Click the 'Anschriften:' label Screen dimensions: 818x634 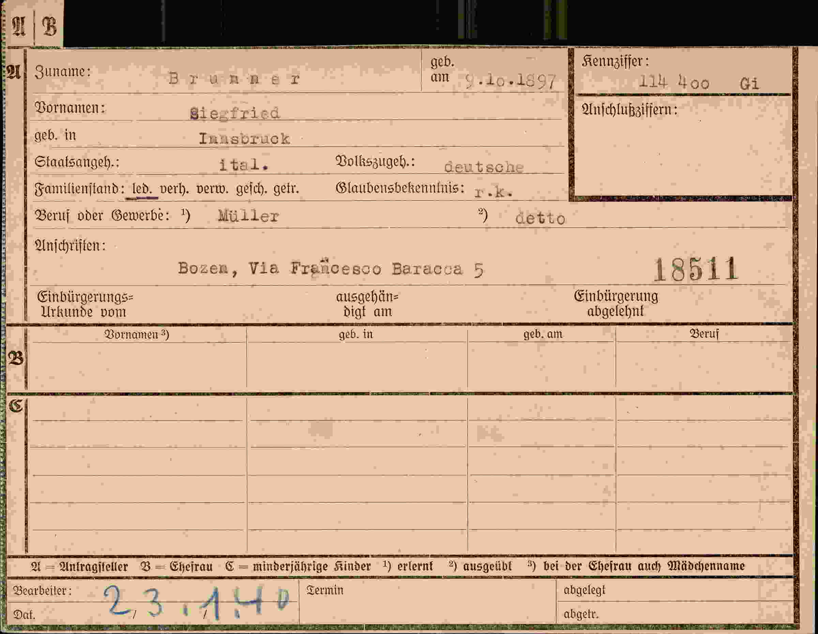click(x=70, y=246)
